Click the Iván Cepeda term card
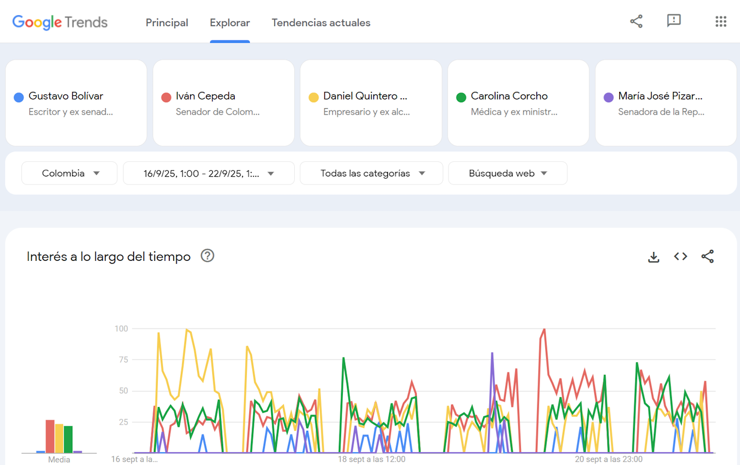Viewport: 740px width, 465px height. pos(224,103)
